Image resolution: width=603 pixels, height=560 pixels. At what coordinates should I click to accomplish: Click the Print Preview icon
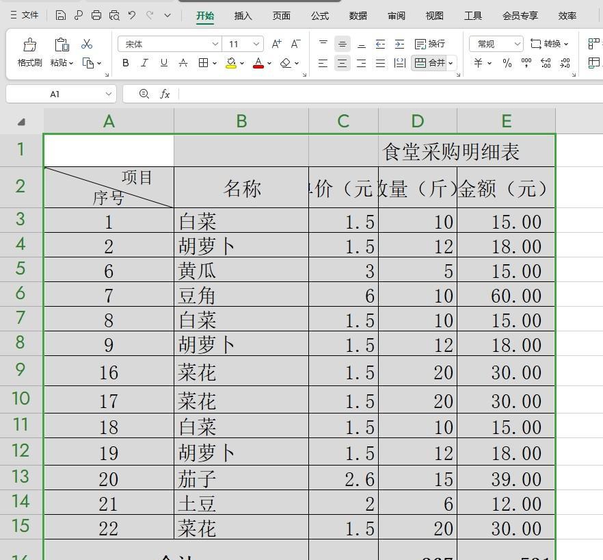tap(114, 16)
